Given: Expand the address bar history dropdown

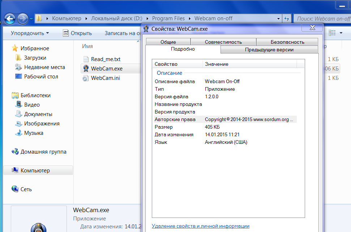Looking at the screenshot, I should [278, 18].
